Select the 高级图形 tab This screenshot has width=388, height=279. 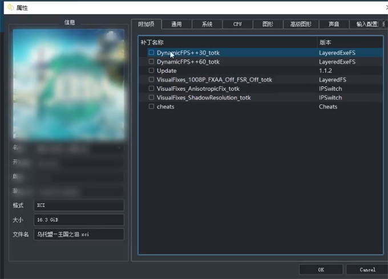pos(300,24)
